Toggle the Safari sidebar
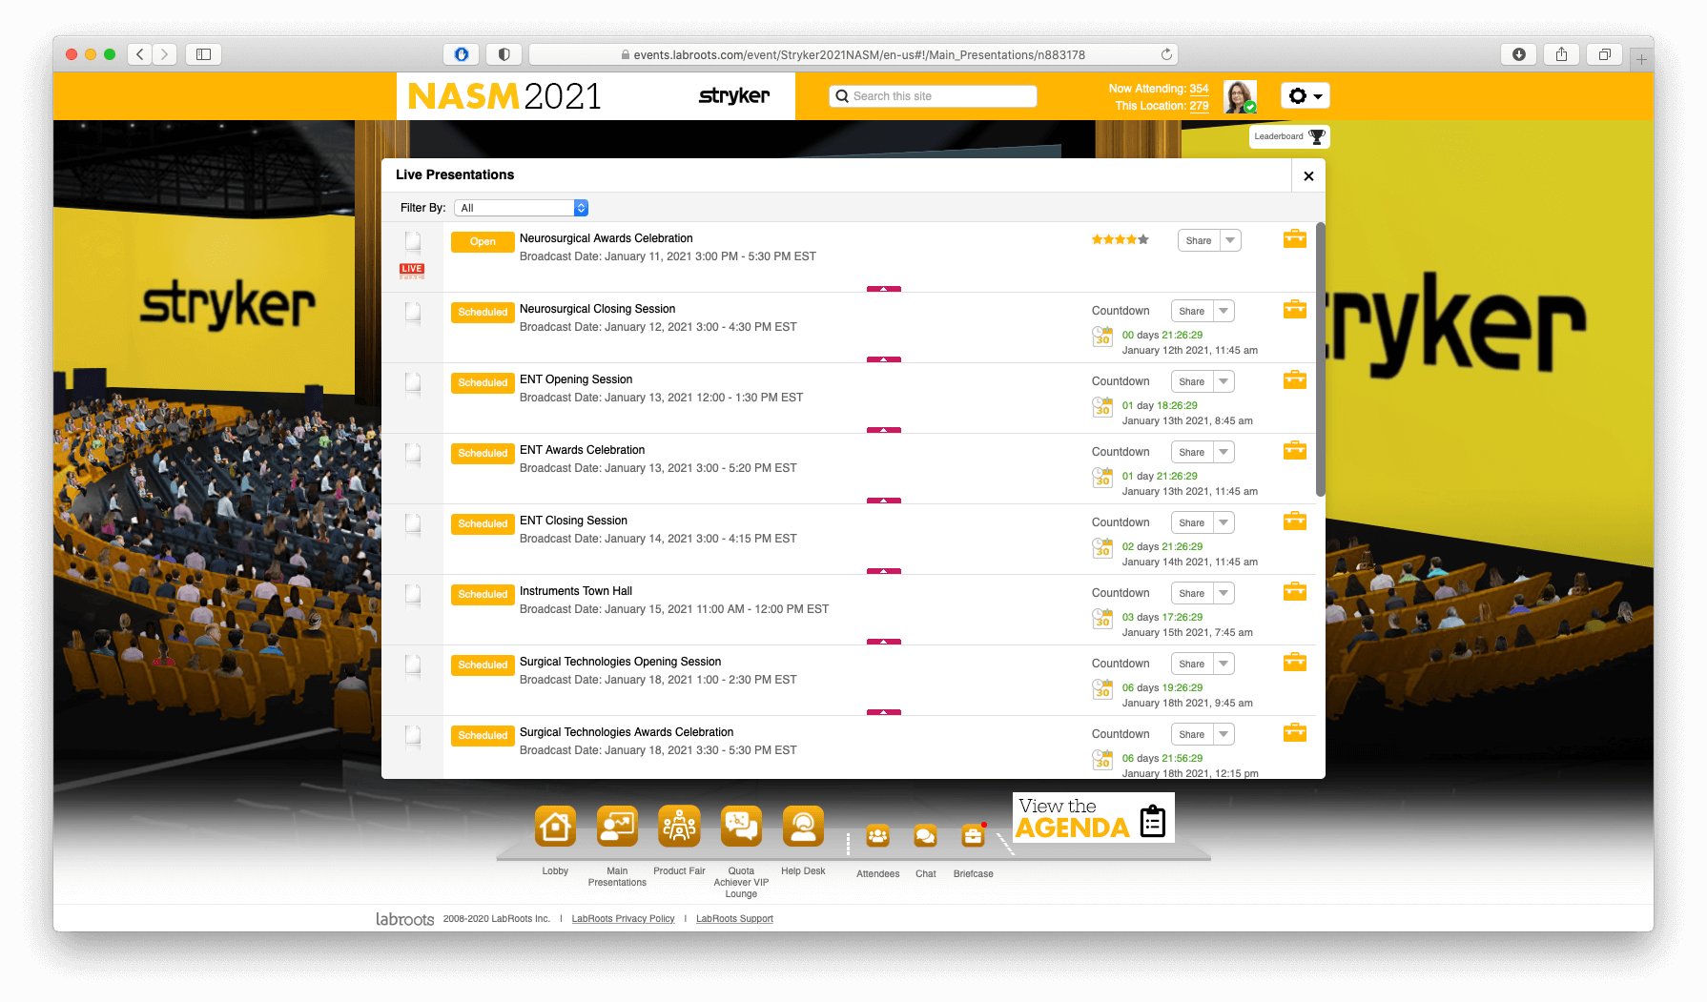 (x=203, y=54)
